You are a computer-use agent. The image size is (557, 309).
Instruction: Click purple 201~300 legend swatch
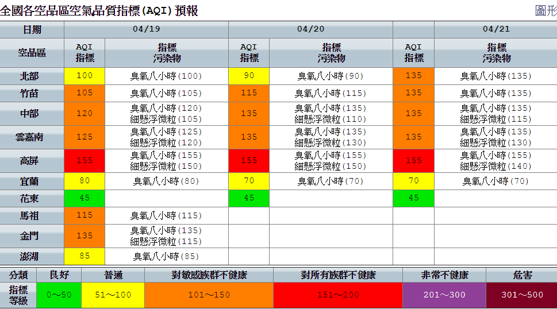(444, 295)
